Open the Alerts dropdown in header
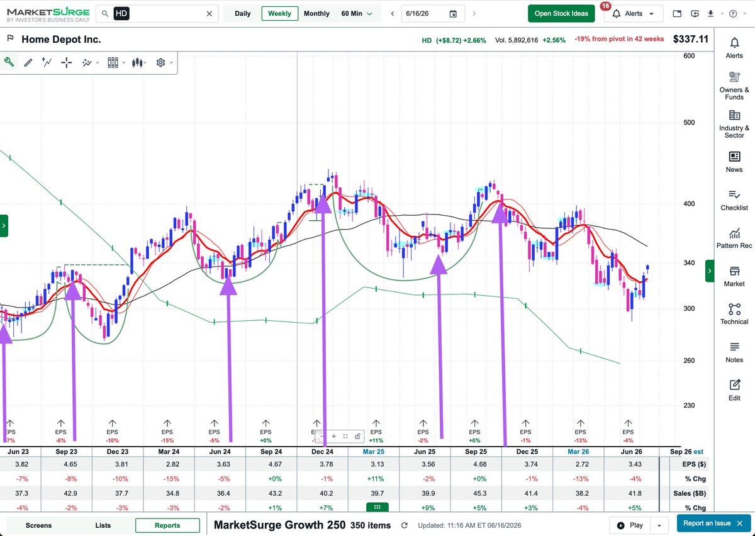 (634, 13)
